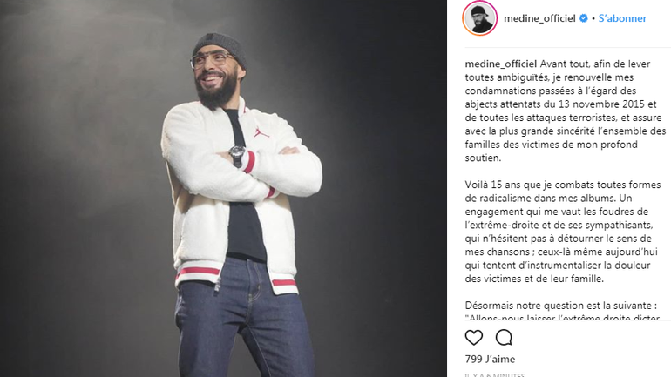View the 799 J'aime likes list
This screenshot has height=377, width=671.
pos(490,359)
